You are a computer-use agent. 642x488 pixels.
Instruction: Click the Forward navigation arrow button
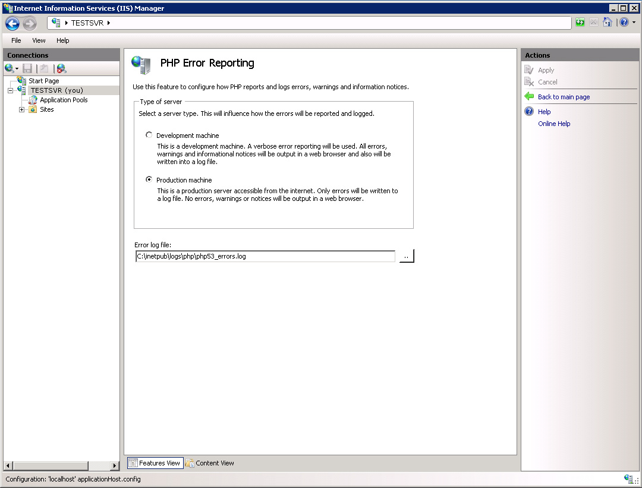30,24
